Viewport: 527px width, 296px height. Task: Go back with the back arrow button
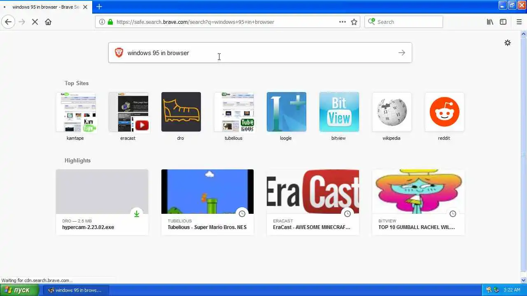(x=8, y=22)
